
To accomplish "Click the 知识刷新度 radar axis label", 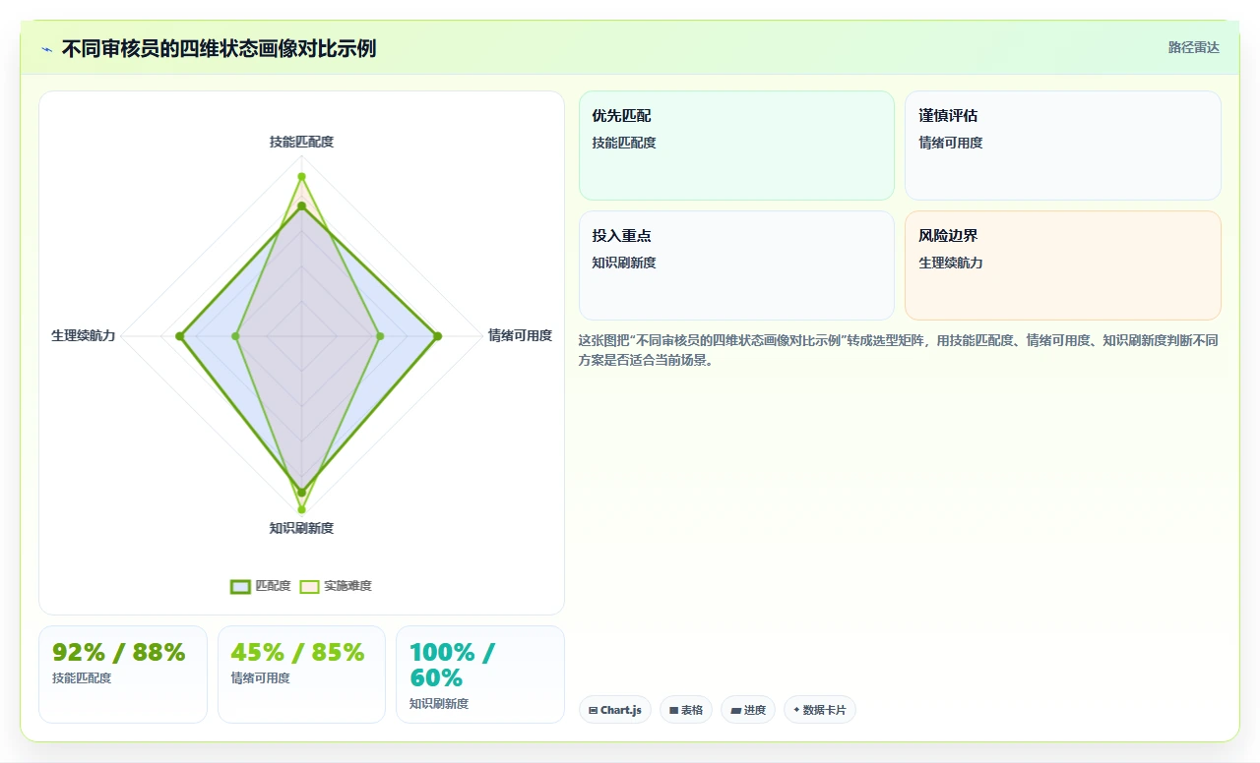I will 301,528.
